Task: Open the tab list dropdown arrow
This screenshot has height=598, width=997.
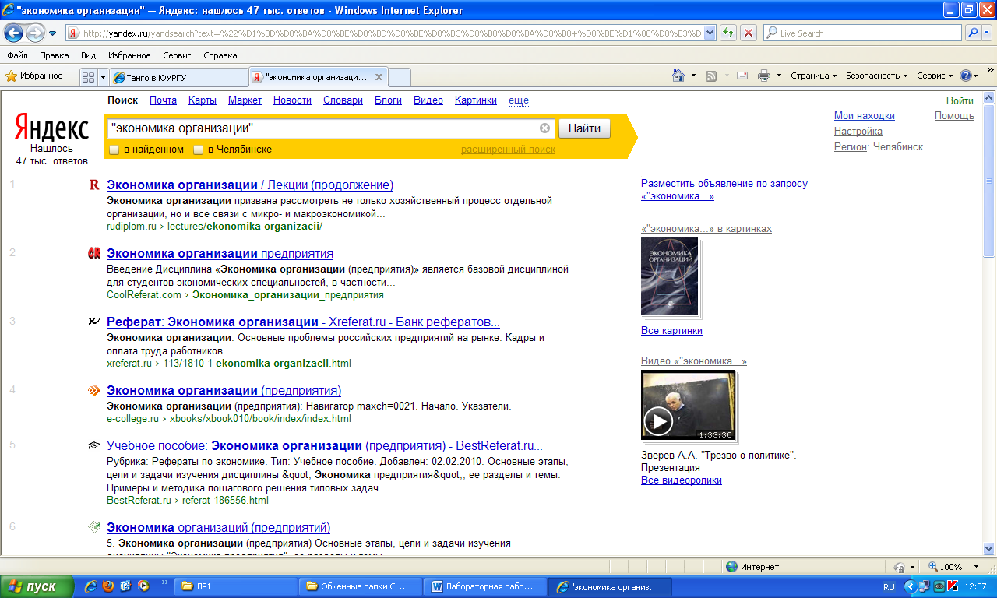Action: [103, 77]
